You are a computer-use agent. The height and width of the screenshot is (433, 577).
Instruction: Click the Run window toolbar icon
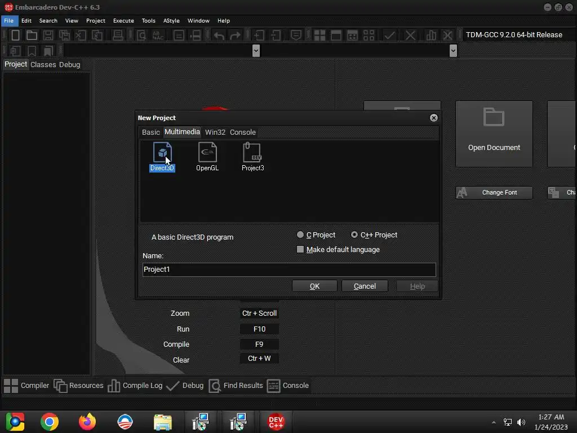pos(336,36)
